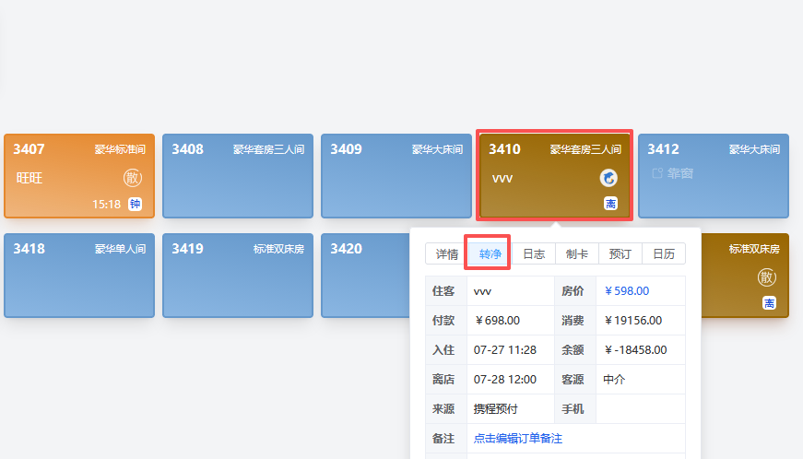The image size is (803, 459).
Task: Click the 离 badge on room 3410 card
Action: point(610,204)
